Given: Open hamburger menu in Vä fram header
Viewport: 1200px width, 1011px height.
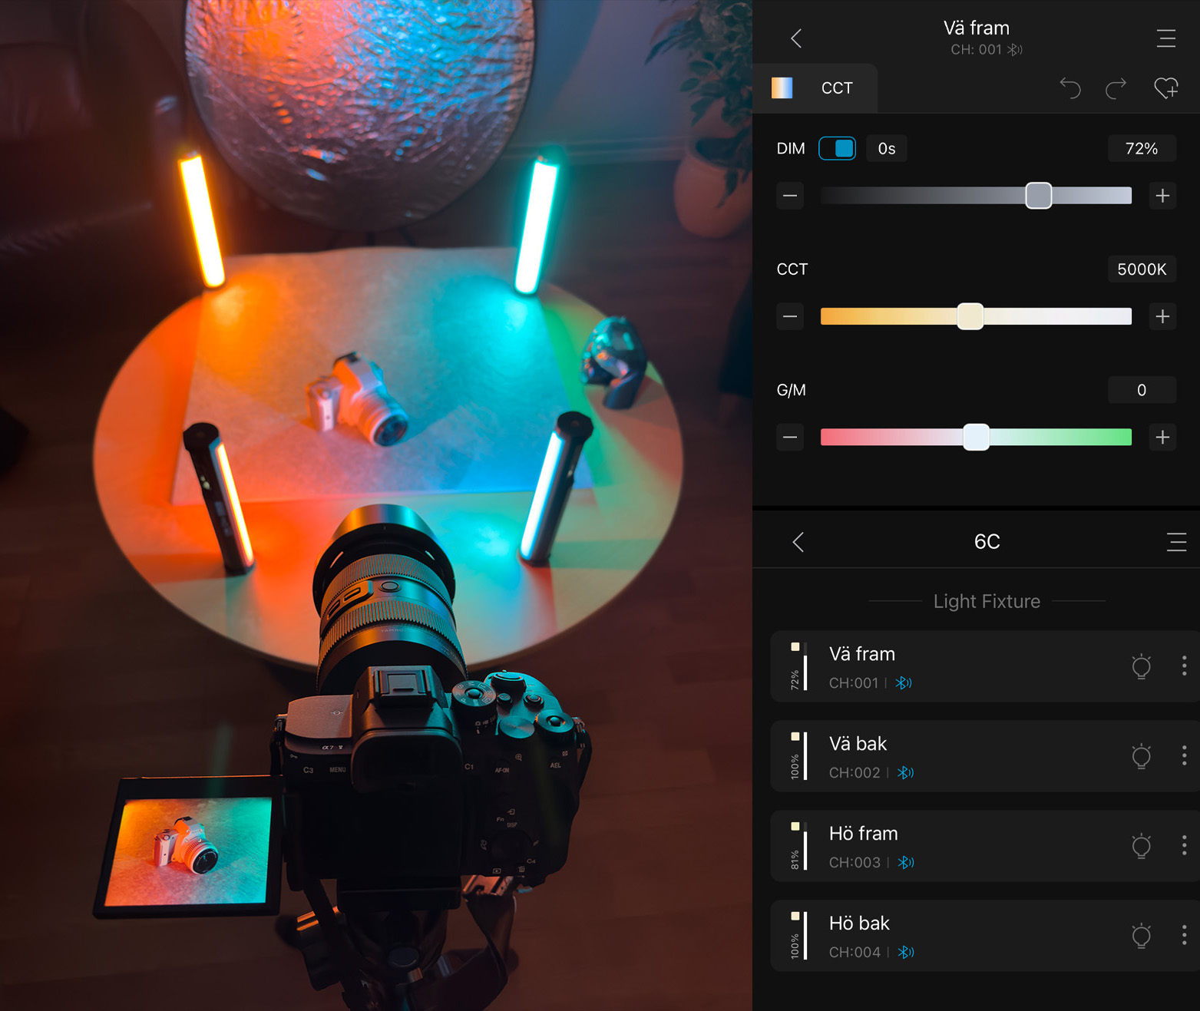Looking at the screenshot, I should point(1165,38).
